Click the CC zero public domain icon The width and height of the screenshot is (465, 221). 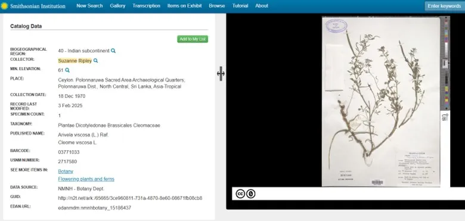251,194
